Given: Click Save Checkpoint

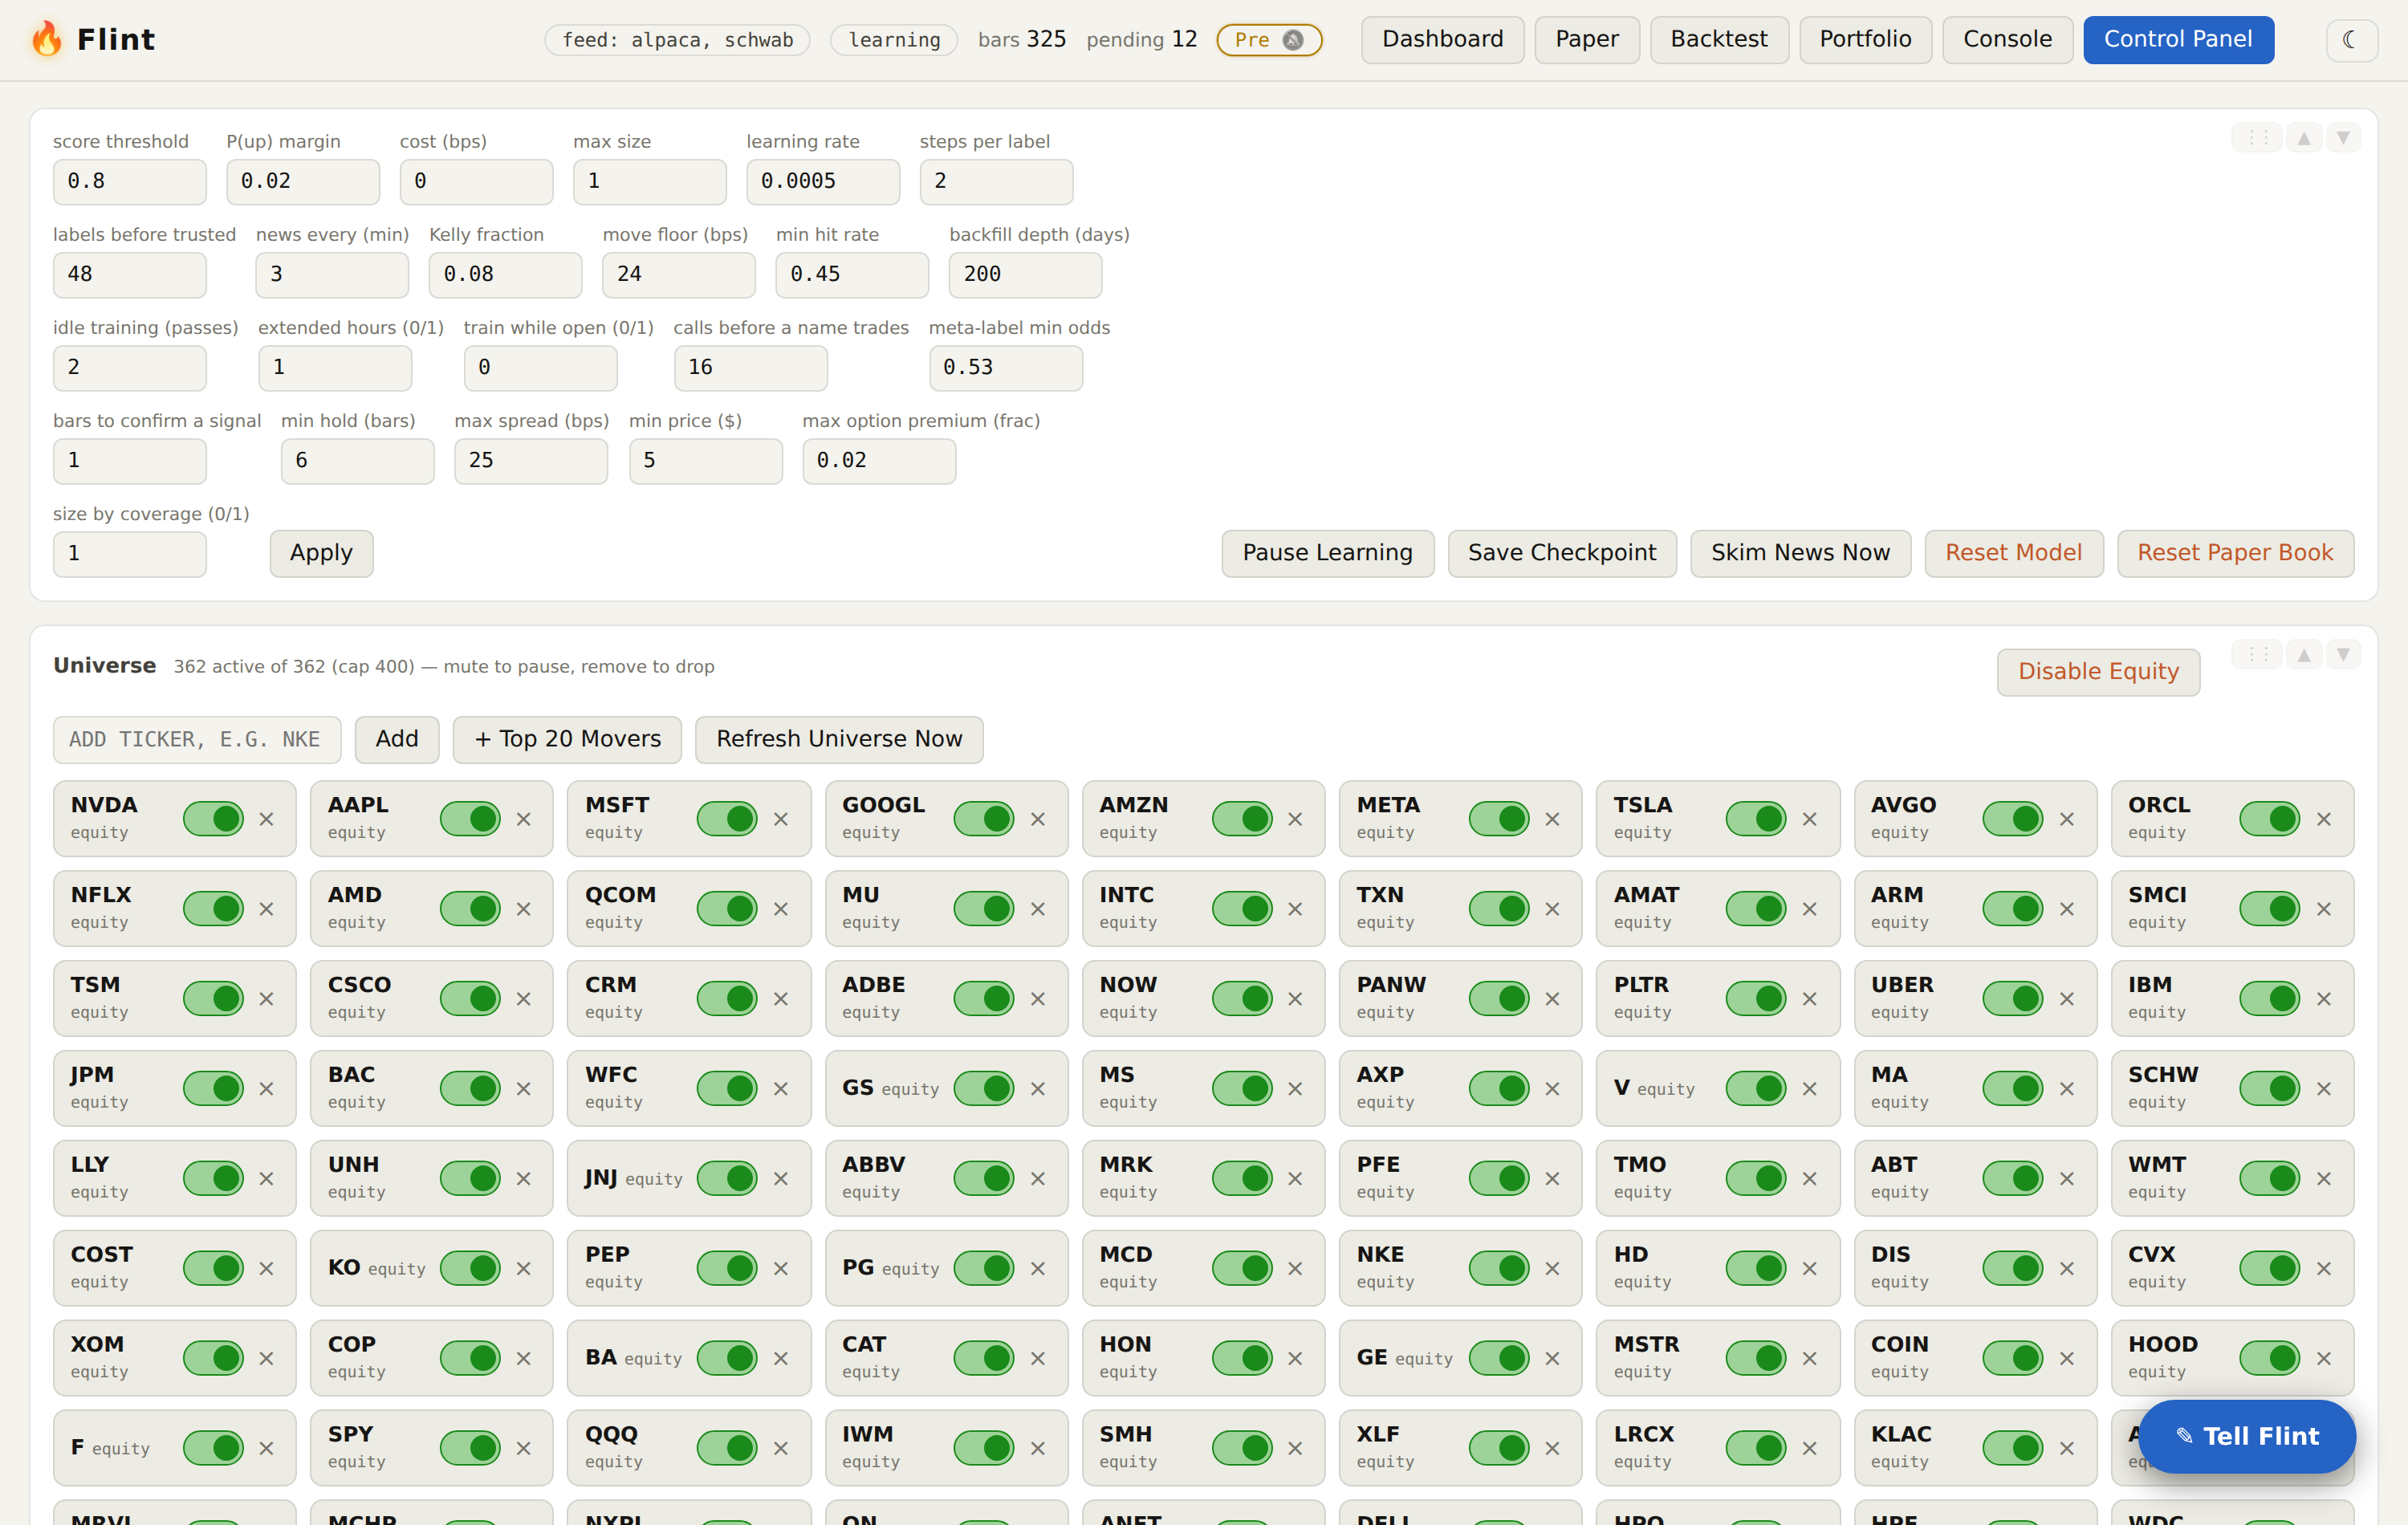Looking at the screenshot, I should pyautogui.click(x=1562, y=553).
